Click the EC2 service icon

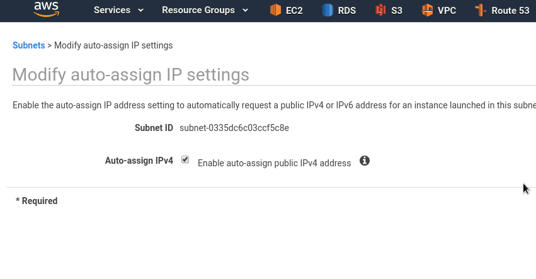pyautogui.click(x=275, y=10)
